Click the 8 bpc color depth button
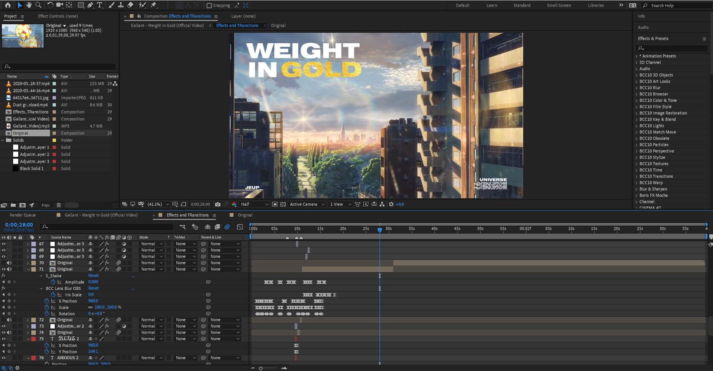713x371 pixels. click(x=46, y=205)
